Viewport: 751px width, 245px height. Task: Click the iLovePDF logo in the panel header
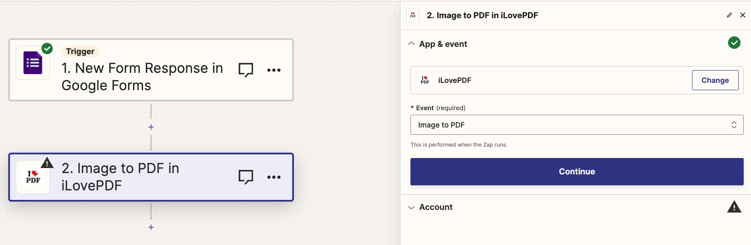(413, 15)
